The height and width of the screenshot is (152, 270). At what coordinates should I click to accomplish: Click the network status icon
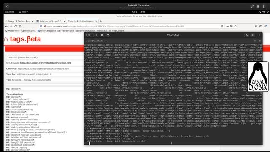pyautogui.click(x=259, y=12)
